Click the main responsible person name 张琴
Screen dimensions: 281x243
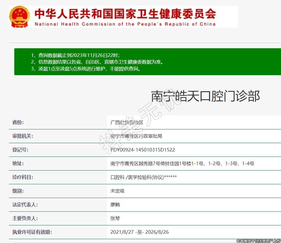[x=115, y=218]
